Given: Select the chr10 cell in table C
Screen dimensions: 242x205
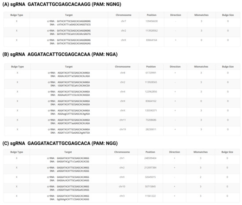Looking at the screenshot, I should point(122,187).
